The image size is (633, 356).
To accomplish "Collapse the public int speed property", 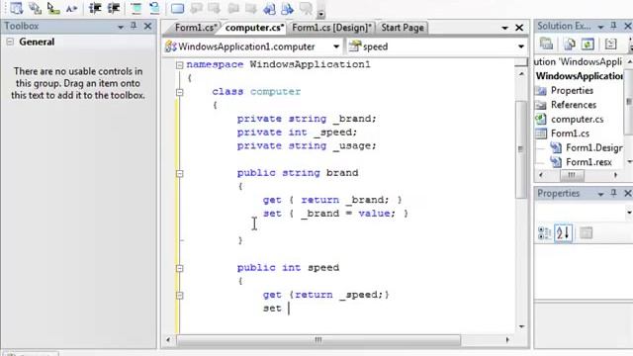I will point(180,268).
